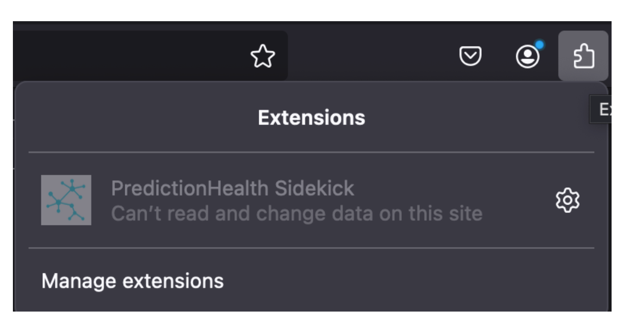Click the Extensions panel heading

pos(311,117)
